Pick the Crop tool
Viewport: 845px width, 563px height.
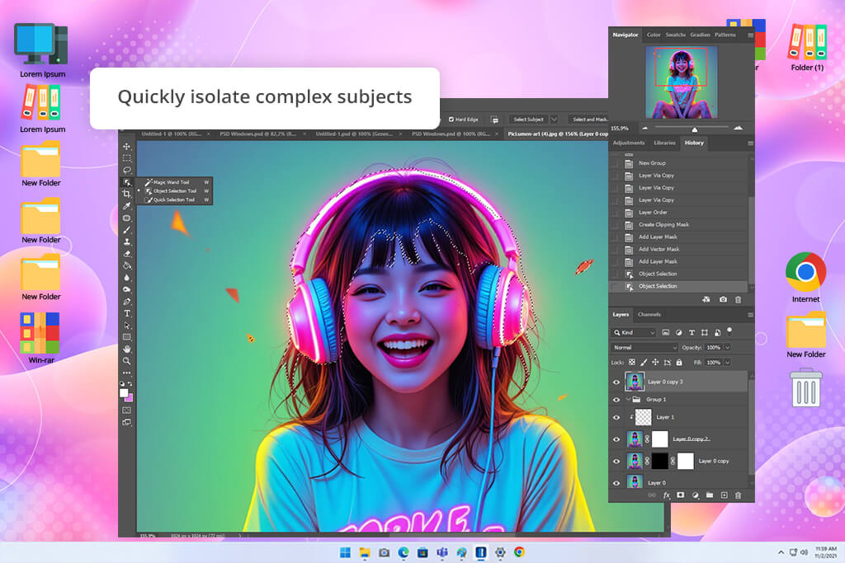pyautogui.click(x=127, y=194)
